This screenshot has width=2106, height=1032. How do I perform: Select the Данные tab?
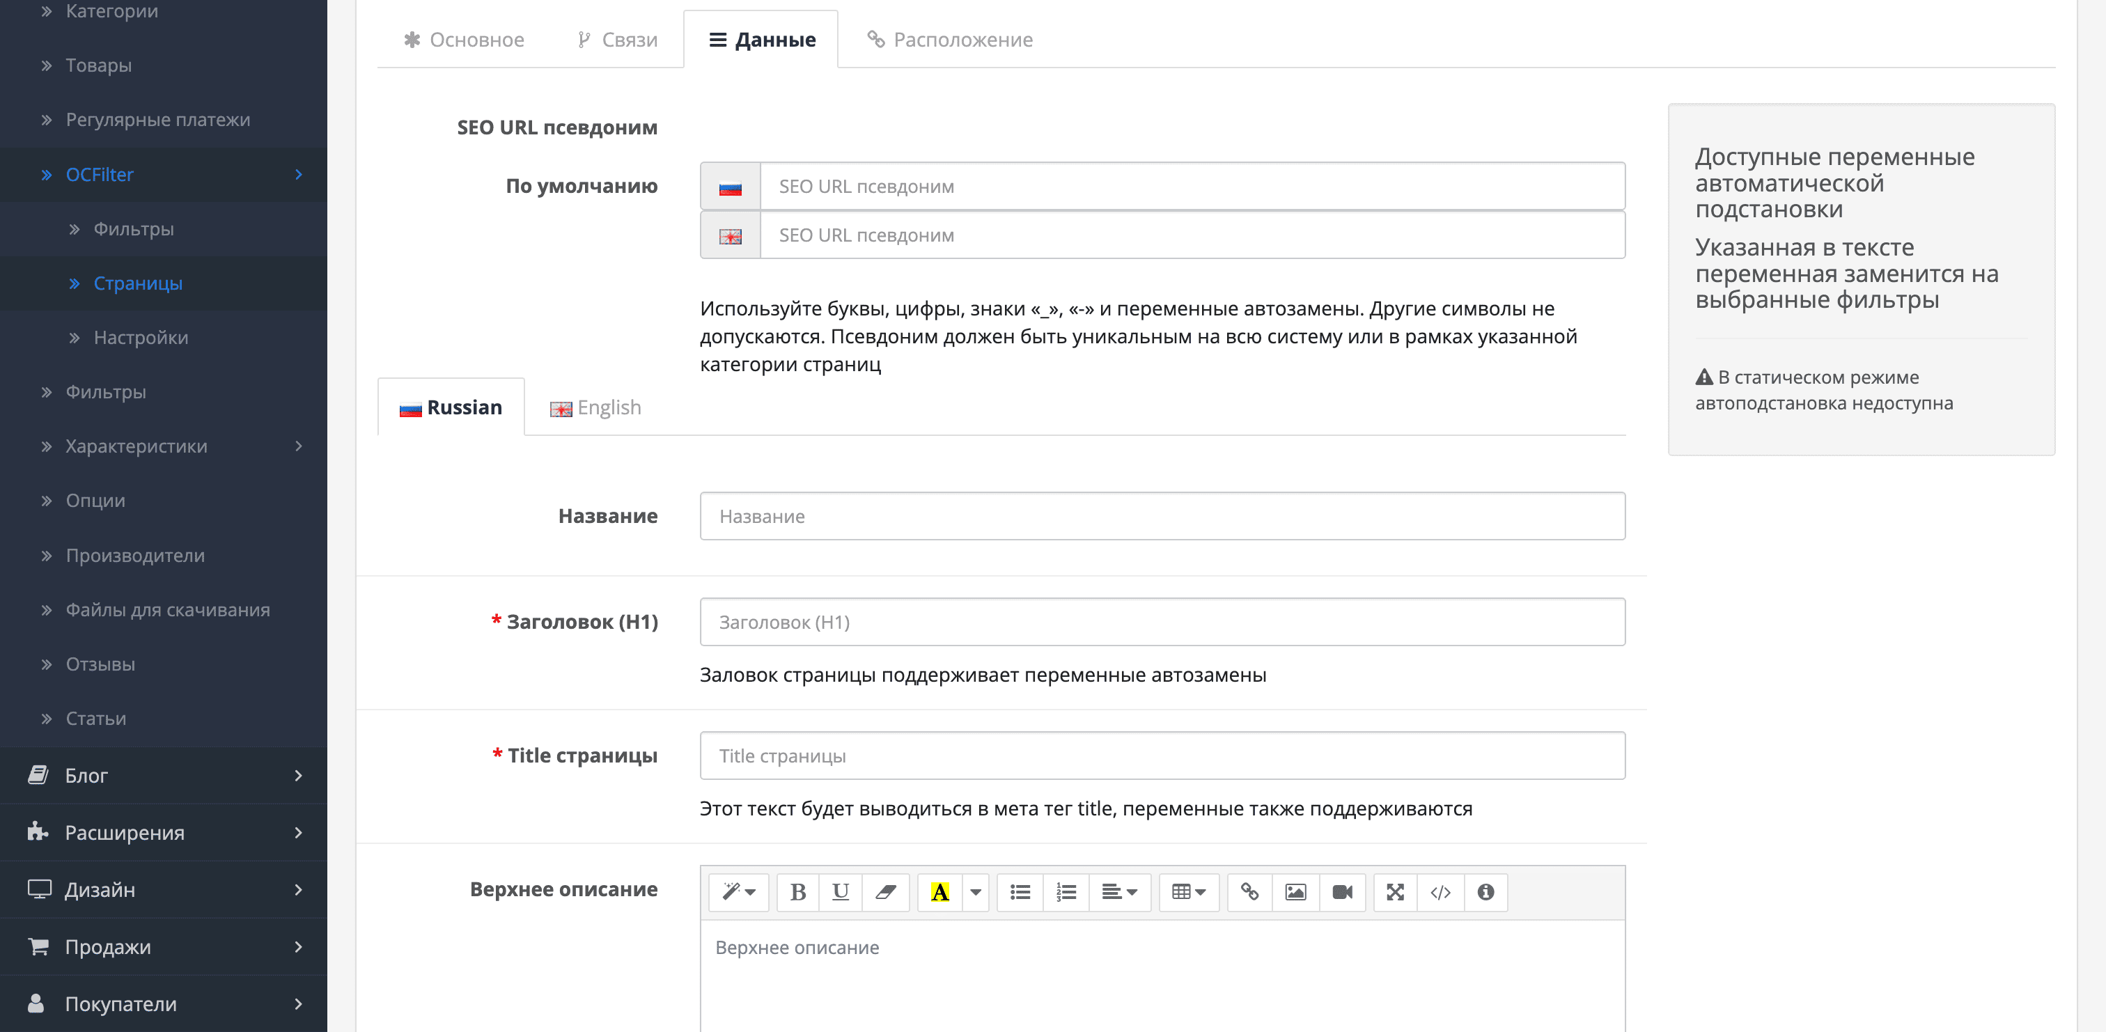point(761,39)
